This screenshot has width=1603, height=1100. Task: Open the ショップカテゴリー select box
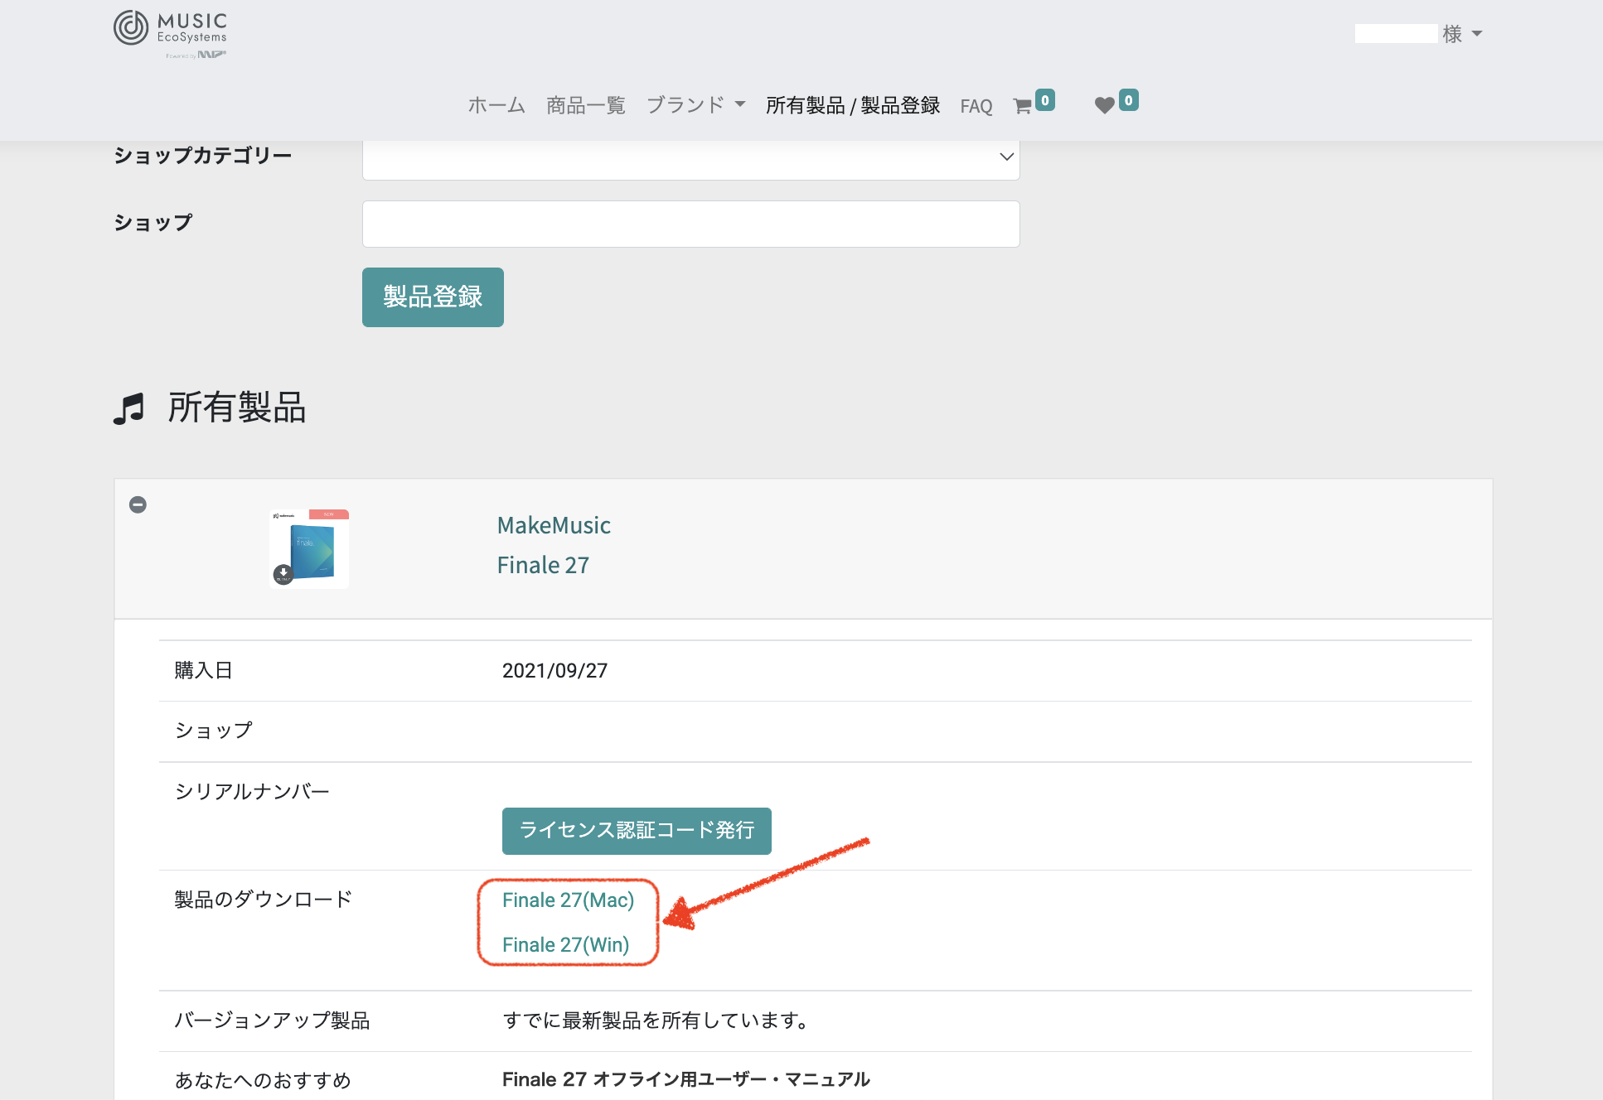(x=691, y=157)
